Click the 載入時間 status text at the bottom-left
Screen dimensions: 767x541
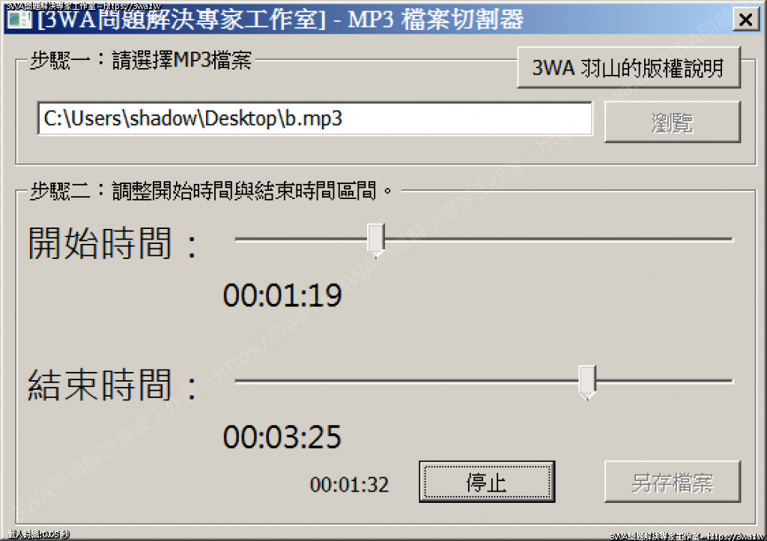tap(38, 535)
